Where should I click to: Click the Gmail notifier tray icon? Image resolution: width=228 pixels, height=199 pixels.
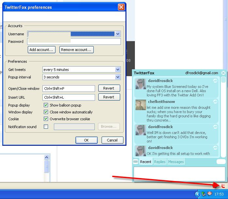tap(209, 194)
